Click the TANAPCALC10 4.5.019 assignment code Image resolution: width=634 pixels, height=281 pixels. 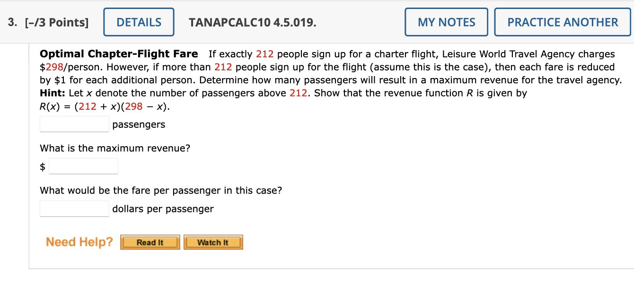click(252, 22)
